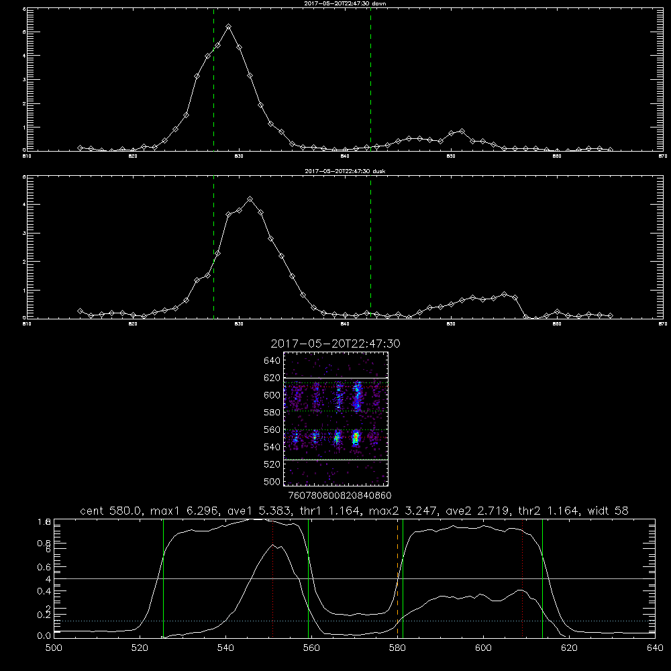Image resolution: width=671 pixels, height=671 pixels.
Task: Click the orange dashed center line at 580
Action: pos(397,578)
